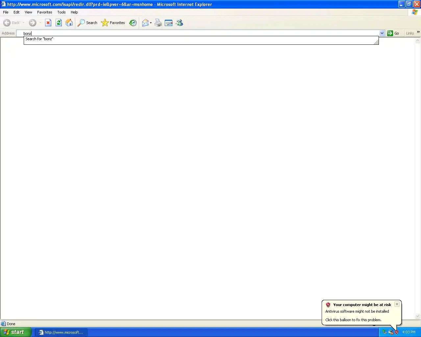
Task: Open the Tools menu
Action: click(x=61, y=12)
